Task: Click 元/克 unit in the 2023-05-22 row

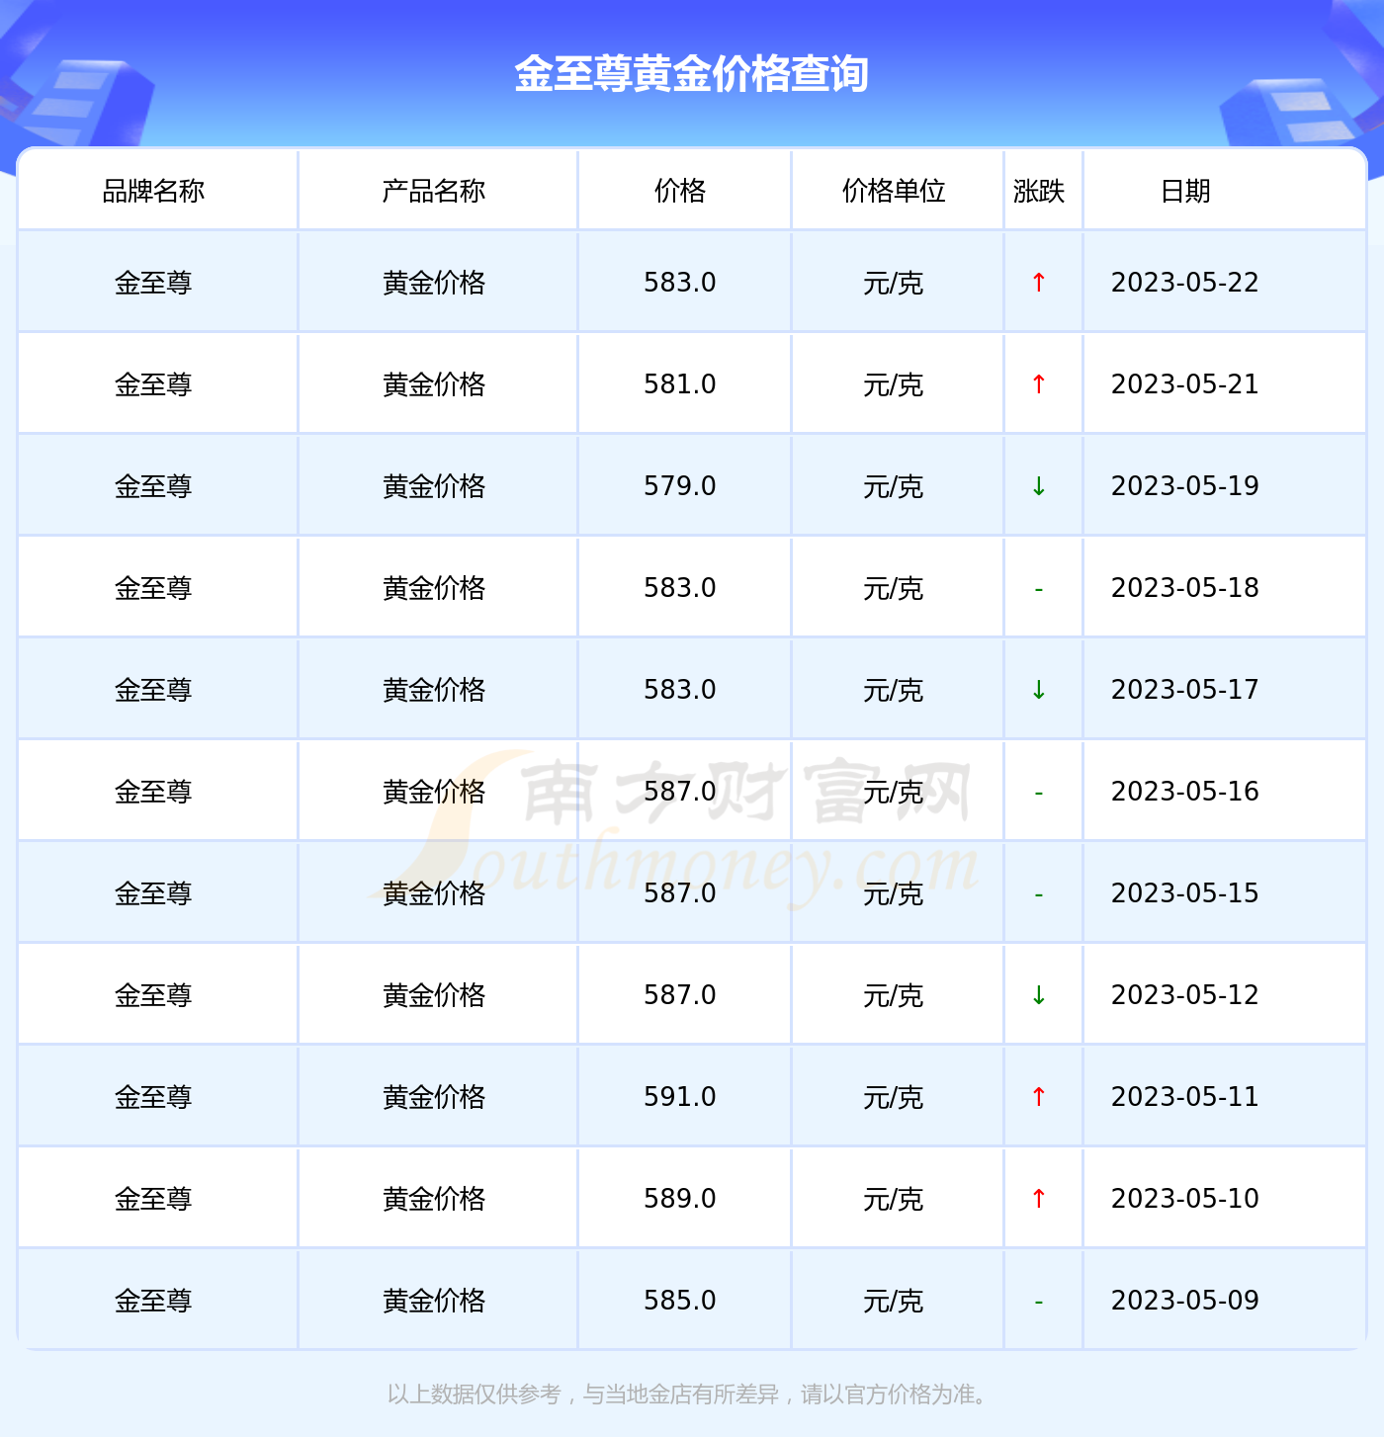Action: point(894,284)
